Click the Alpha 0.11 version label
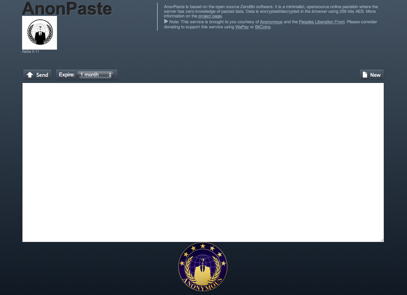The height and width of the screenshot is (295, 407). coord(30,51)
